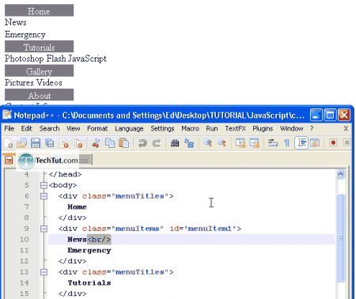Image resolution: width=356 pixels, height=299 pixels.
Task: Toggle word wrap toolbar icon
Action: coord(273,143)
